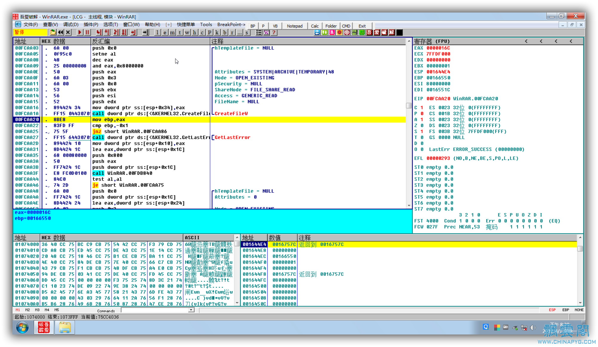598x347 pixels.
Task: Open Windows 'w' toolbar button
Action: coord(187,32)
